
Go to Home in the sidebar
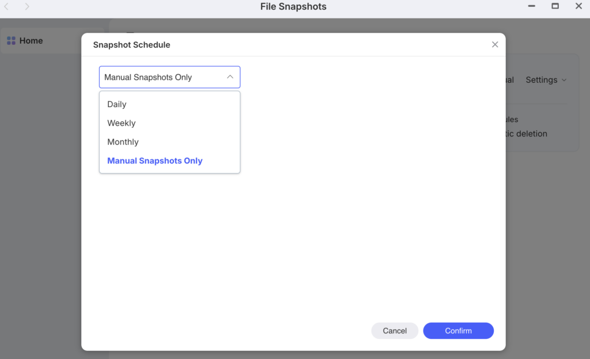point(31,41)
